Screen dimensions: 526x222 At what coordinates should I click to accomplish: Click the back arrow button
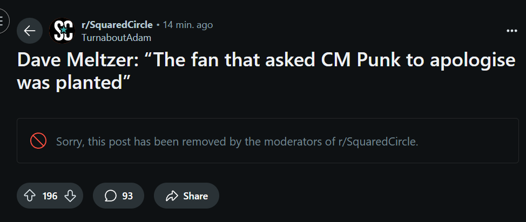[30, 31]
